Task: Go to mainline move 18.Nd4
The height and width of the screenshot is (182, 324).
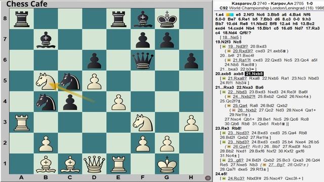Action: [x=230, y=33]
